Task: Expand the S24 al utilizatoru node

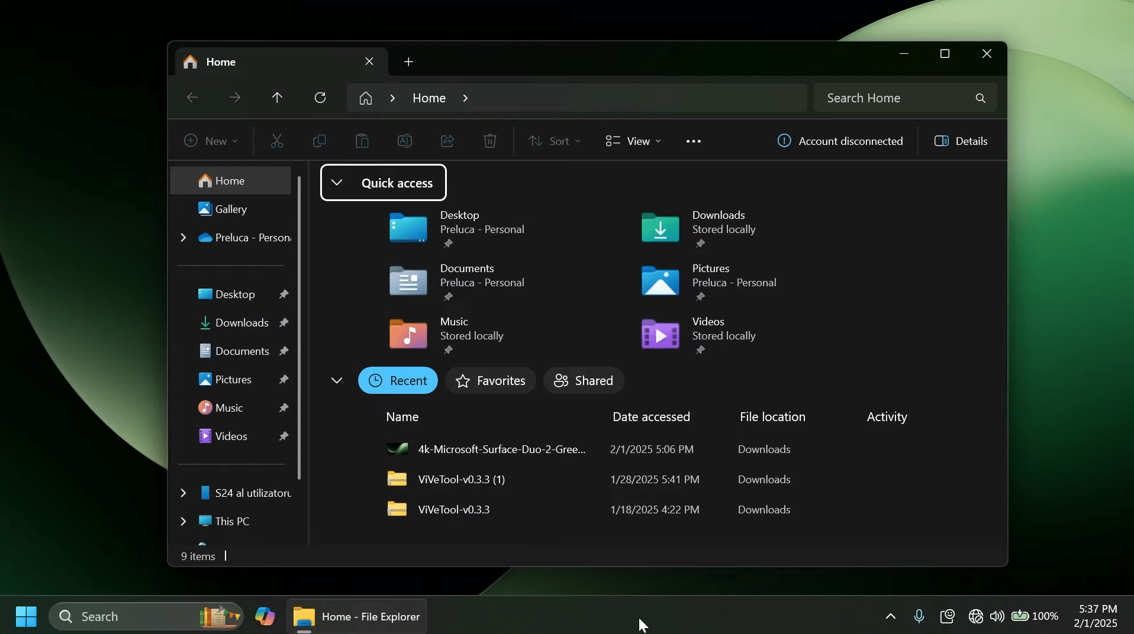Action: click(x=183, y=493)
